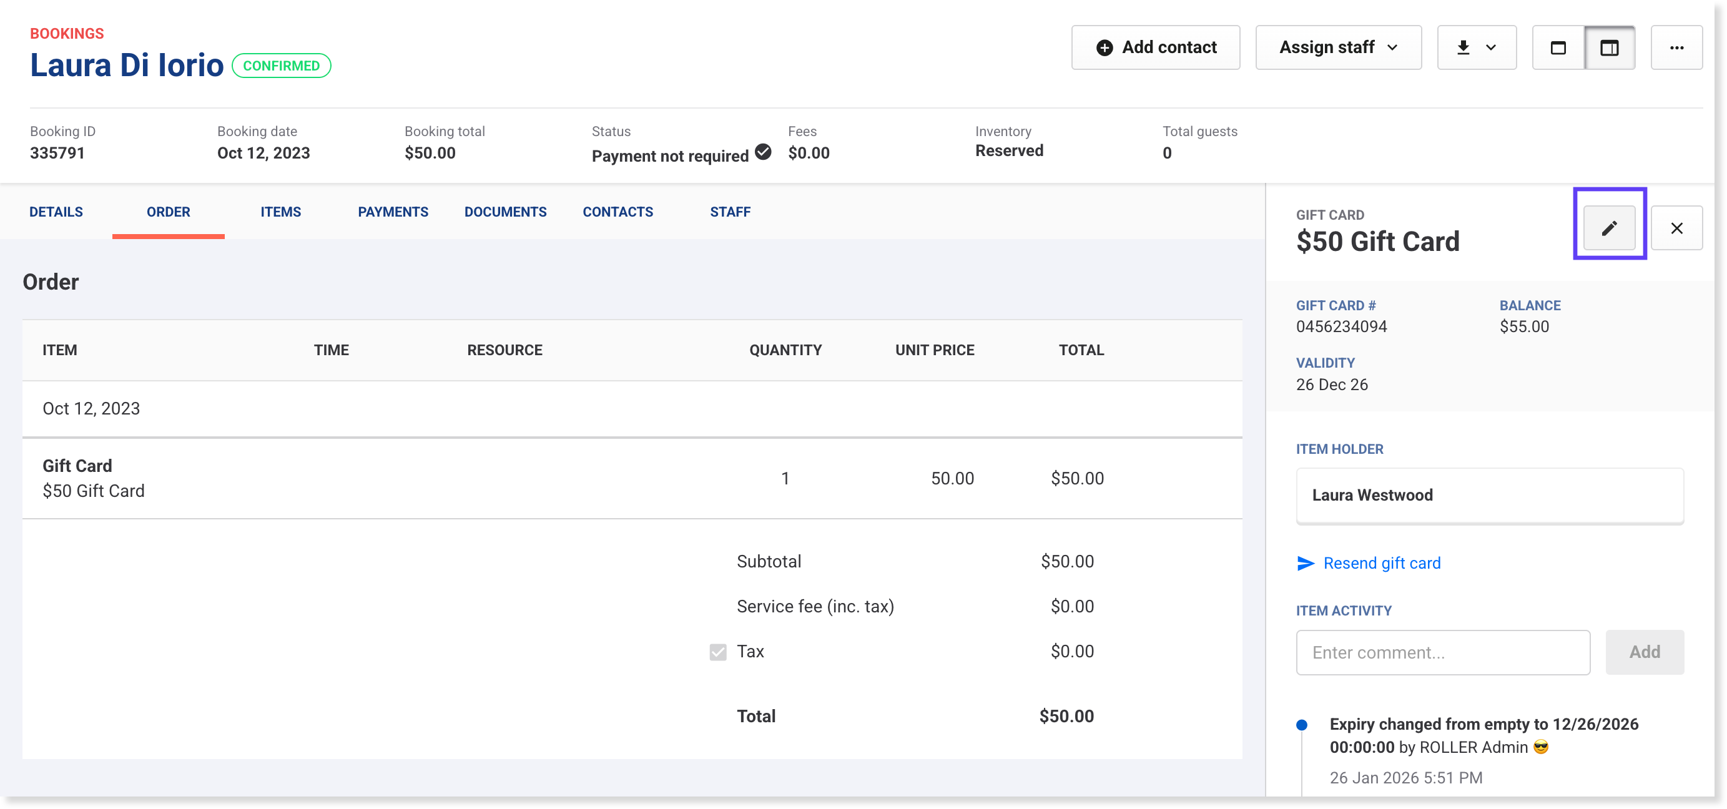Open the Payments tab
The image size is (1727, 809).
tap(393, 212)
